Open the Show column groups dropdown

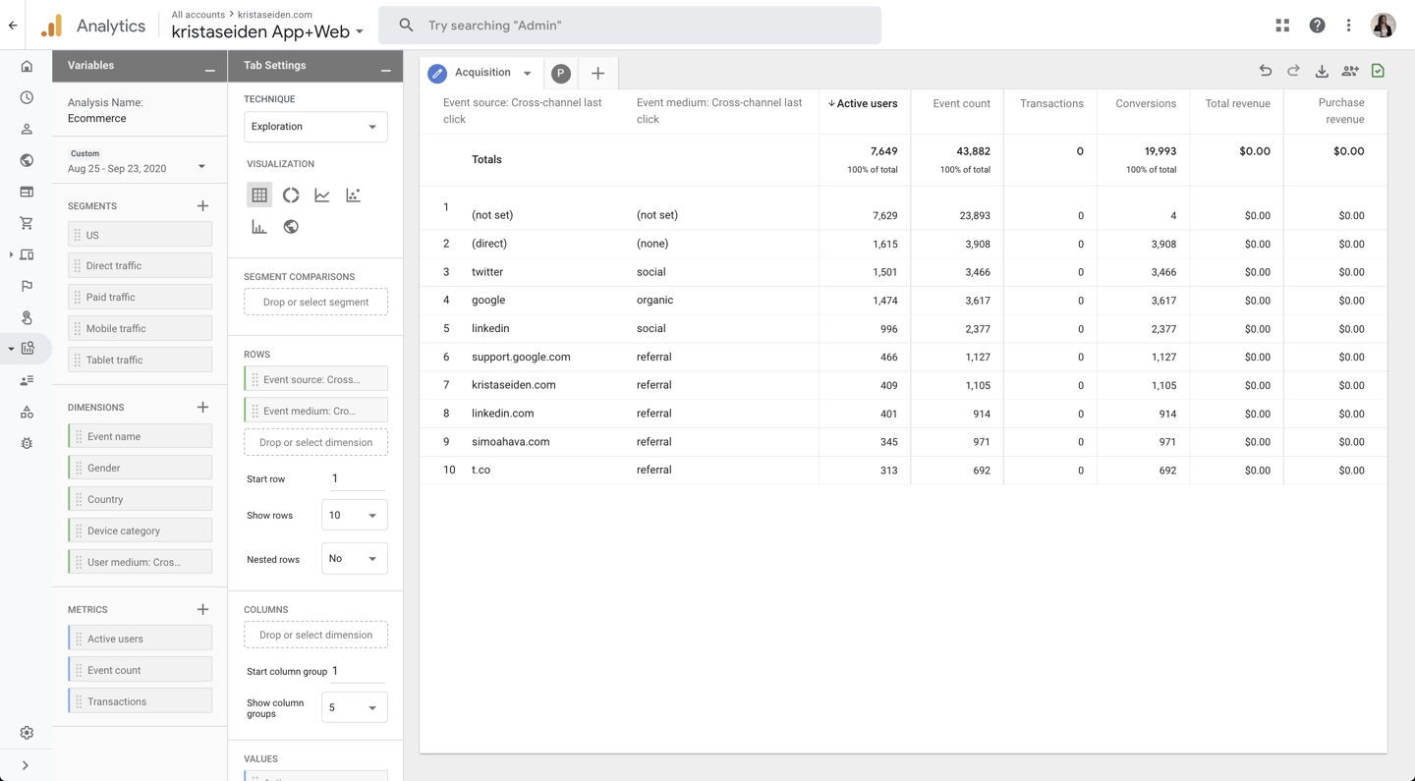[x=354, y=708]
